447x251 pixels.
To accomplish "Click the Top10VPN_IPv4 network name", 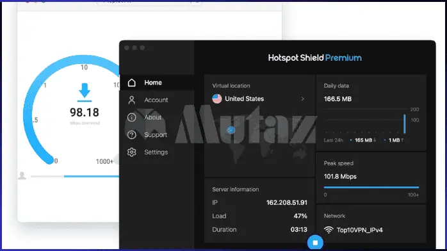I will pos(359,231).
